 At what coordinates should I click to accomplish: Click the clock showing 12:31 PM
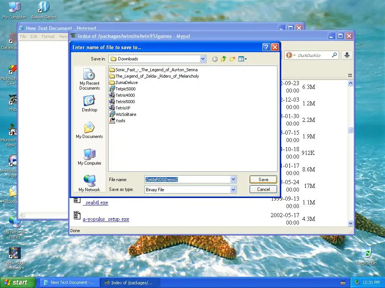point(371,283)
